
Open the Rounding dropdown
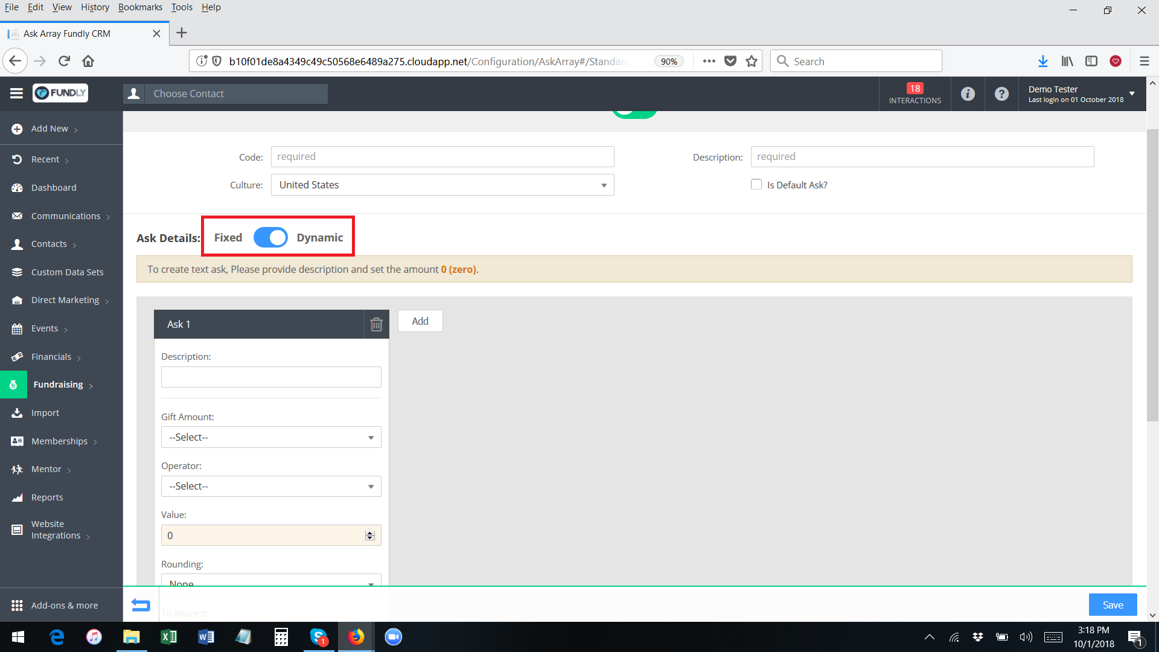point(271,580)
